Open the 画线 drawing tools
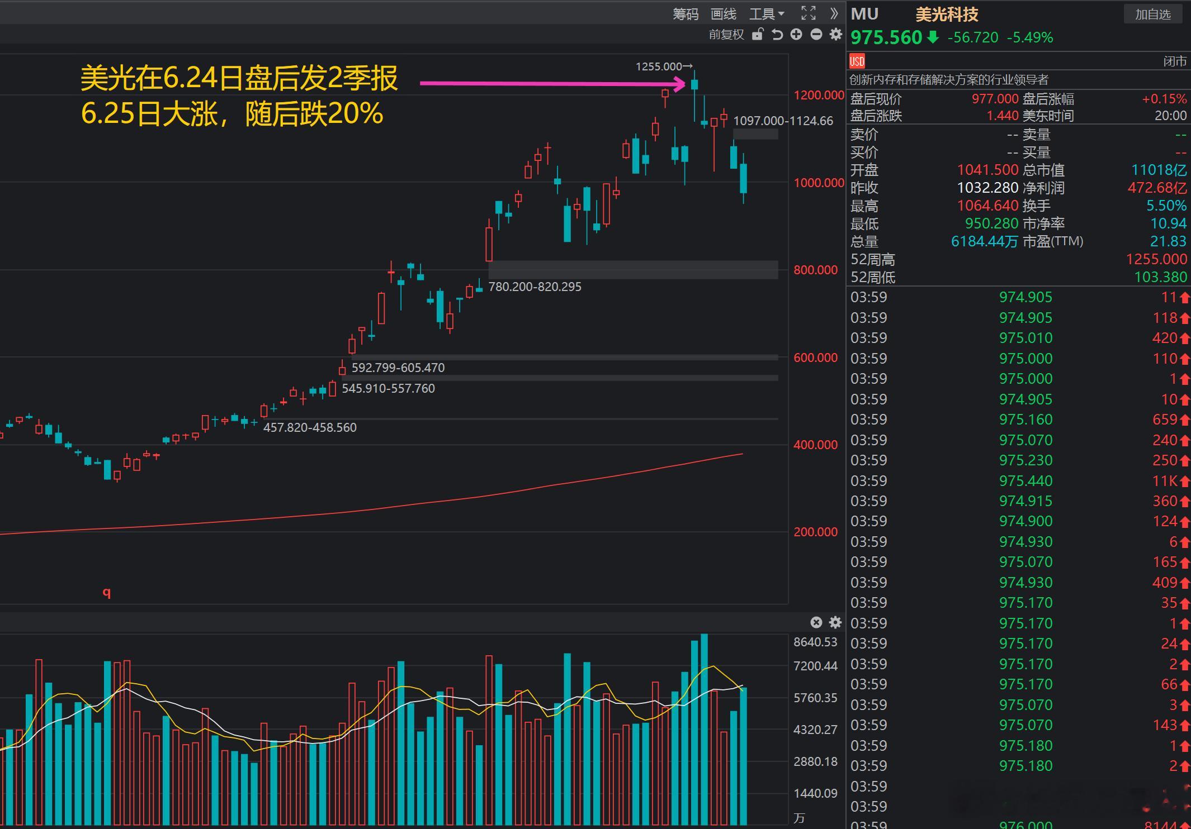The height and width of the screenshot is (829, 1191). [723, 14]
